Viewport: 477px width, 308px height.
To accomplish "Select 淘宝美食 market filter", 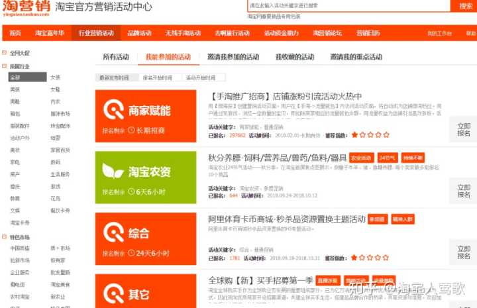I will (x=60, y=285).
